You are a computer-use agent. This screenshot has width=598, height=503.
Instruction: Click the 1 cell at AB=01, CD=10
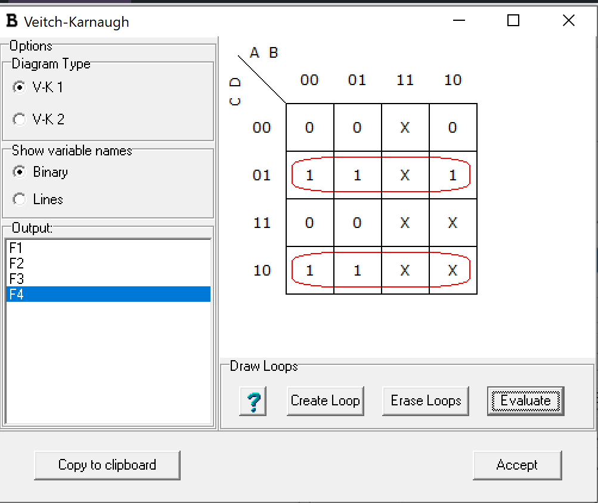tap(357, 270)
